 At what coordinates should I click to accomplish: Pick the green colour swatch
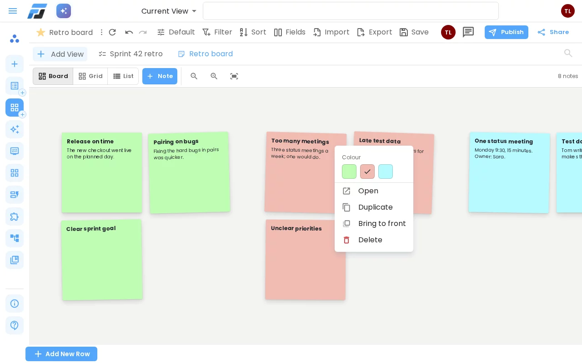[x=349, y=172]
